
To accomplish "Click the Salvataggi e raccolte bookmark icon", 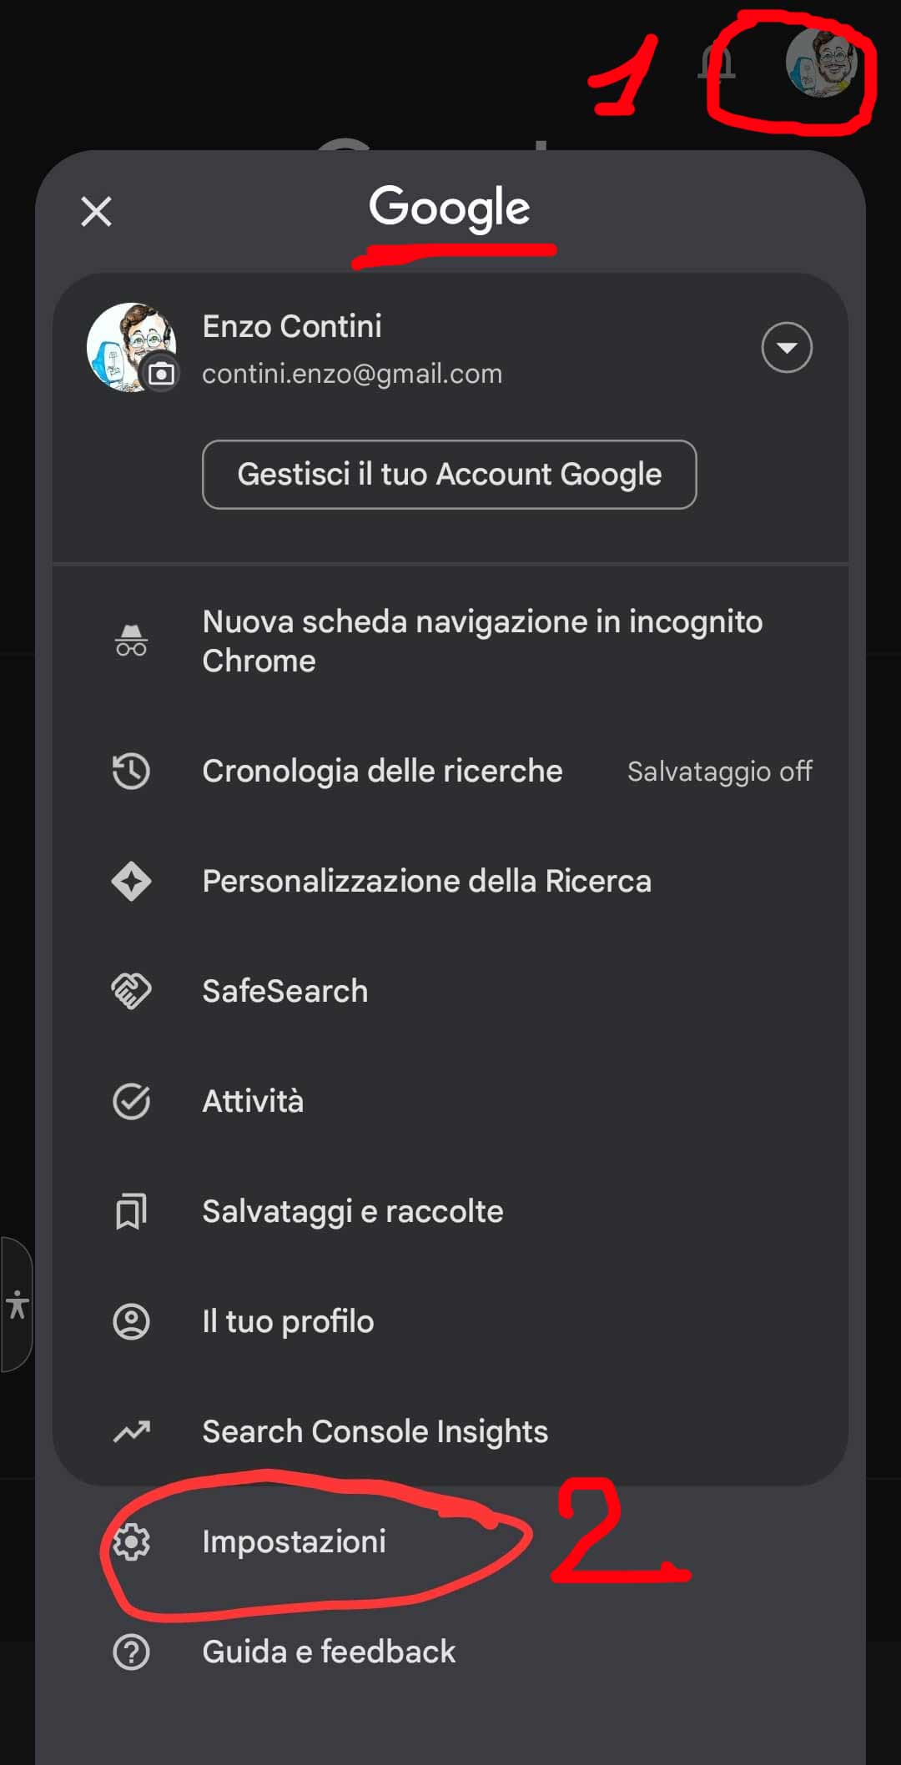I will pyautogui.click(x=131, y=1211).
